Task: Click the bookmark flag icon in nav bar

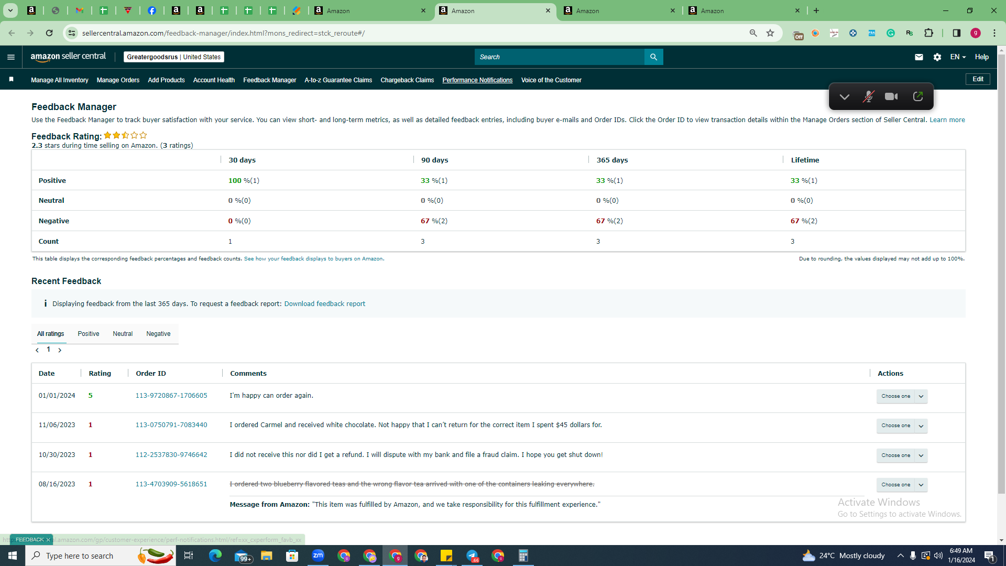Action: coord(11,79)
